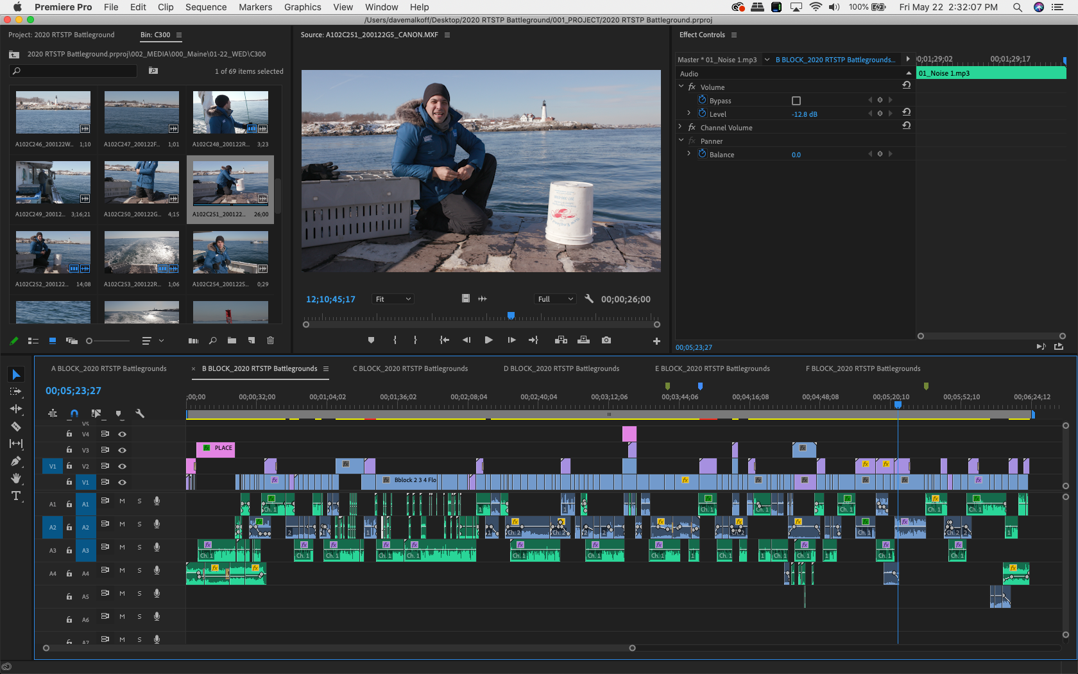
Task: Toggle visibility eye for track V3
Action: [122, 450]
